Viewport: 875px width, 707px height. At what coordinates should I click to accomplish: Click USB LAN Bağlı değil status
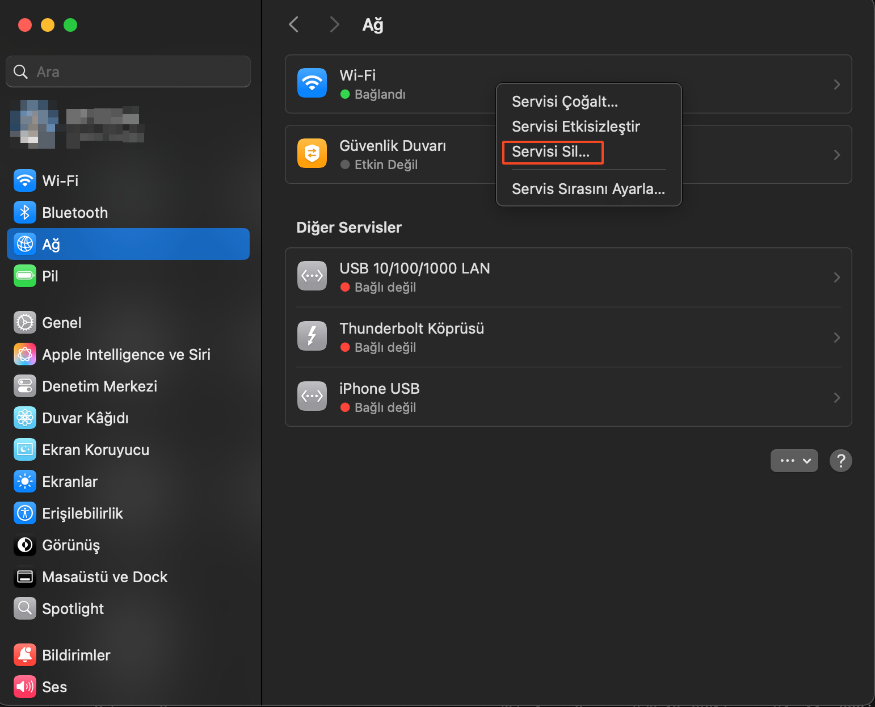[385, 287]
